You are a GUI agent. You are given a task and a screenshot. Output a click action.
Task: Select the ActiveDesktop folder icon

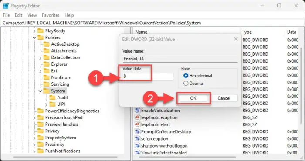click(x=46, y=44)
